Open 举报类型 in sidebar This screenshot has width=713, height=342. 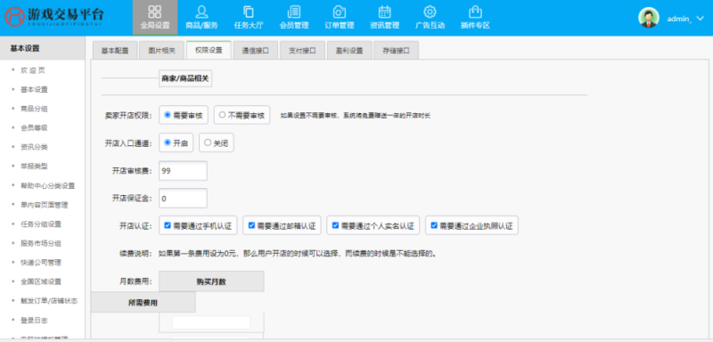[34, 167]
